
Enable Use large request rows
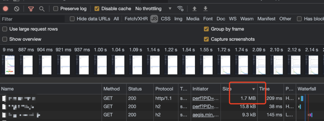pos(5,29)
